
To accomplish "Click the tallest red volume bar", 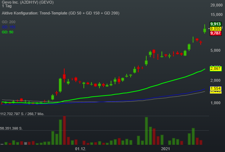I will (64, 130).
